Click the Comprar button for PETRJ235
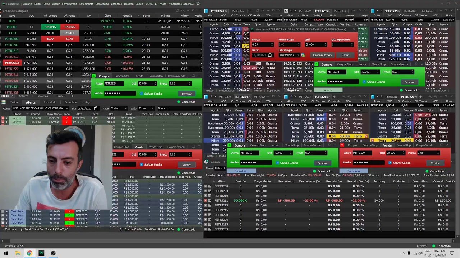 pos(409,82)
